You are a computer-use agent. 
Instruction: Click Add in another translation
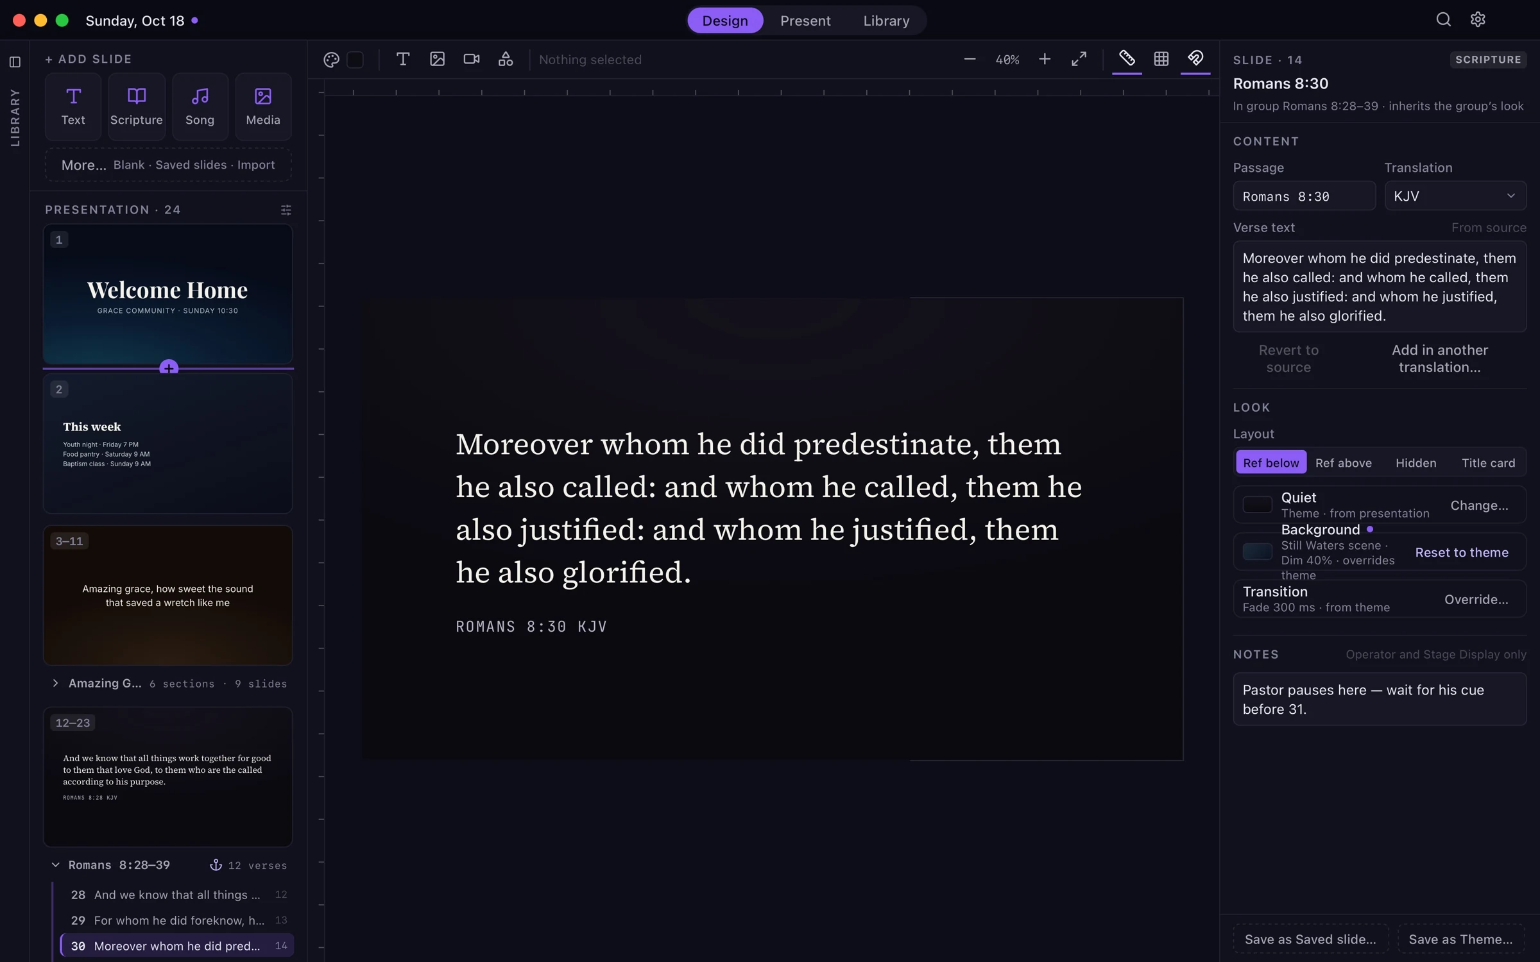pyautogui.click(x=1439, y=359)
